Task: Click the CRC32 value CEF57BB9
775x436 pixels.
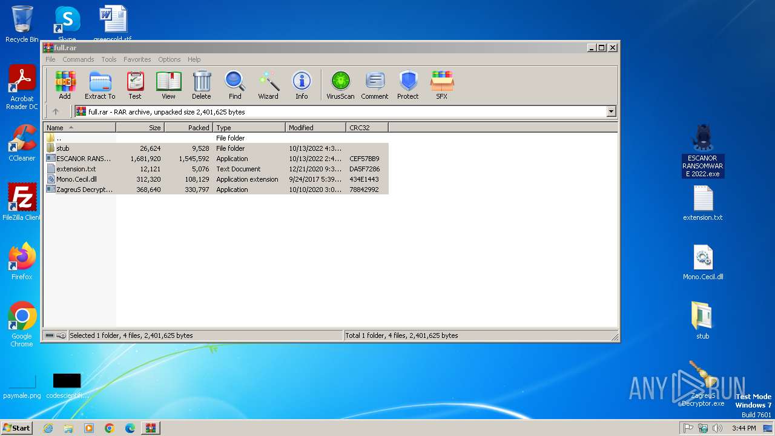Action: point(364,159)
